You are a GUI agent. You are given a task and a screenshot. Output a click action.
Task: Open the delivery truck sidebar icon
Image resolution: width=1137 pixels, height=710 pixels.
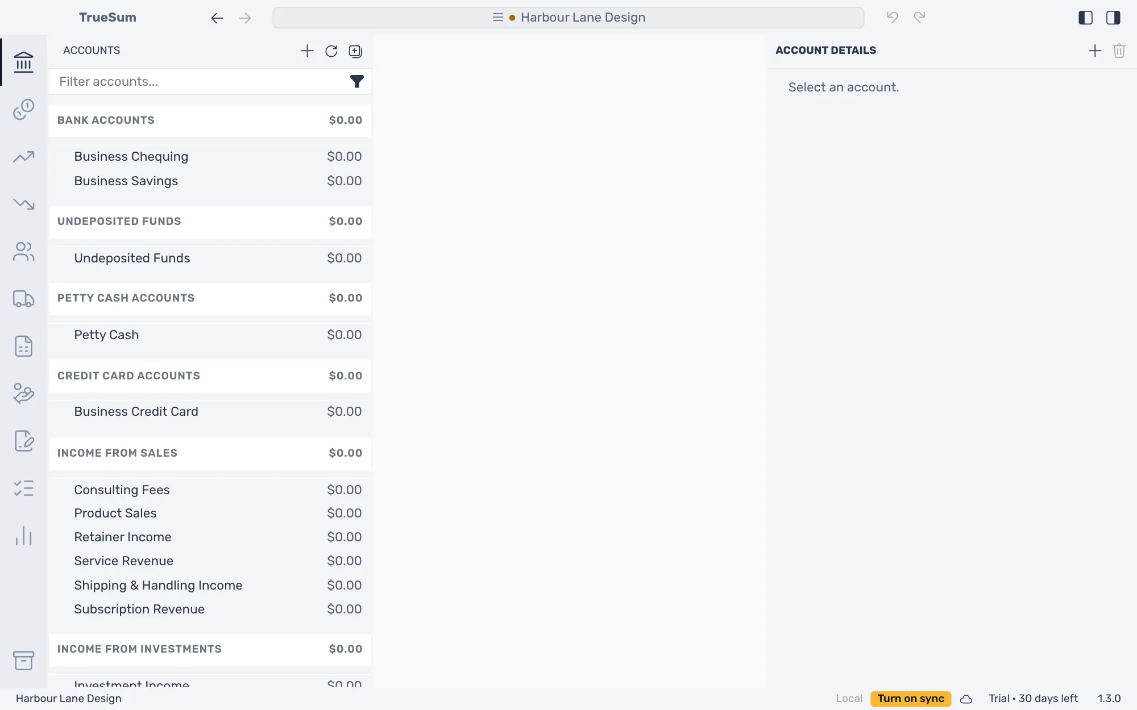pyautogui.click(x=23, y=299)
